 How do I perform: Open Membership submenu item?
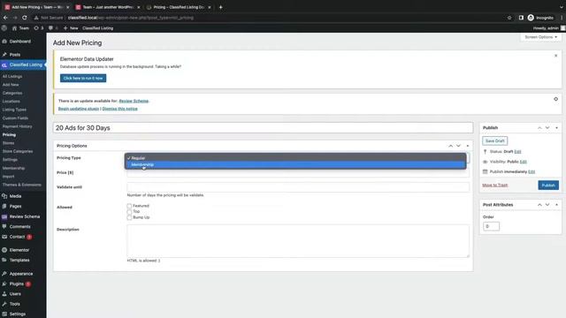pos(13,168)
